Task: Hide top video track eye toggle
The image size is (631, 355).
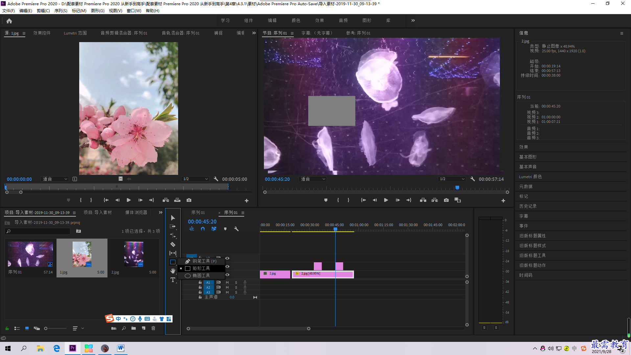Action: click(227, 258)
